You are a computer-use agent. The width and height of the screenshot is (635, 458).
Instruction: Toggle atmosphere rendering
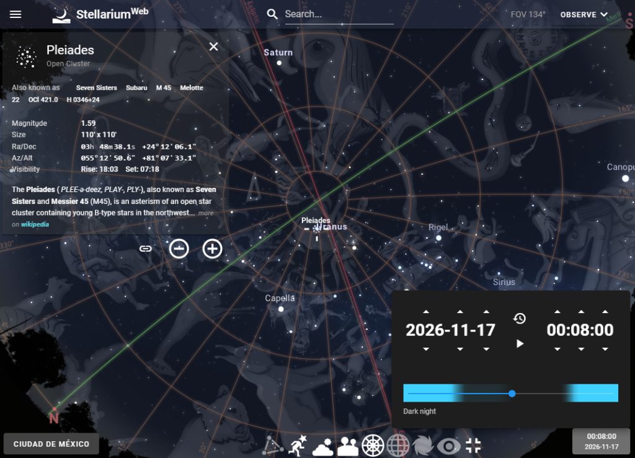tap(322, 446)
